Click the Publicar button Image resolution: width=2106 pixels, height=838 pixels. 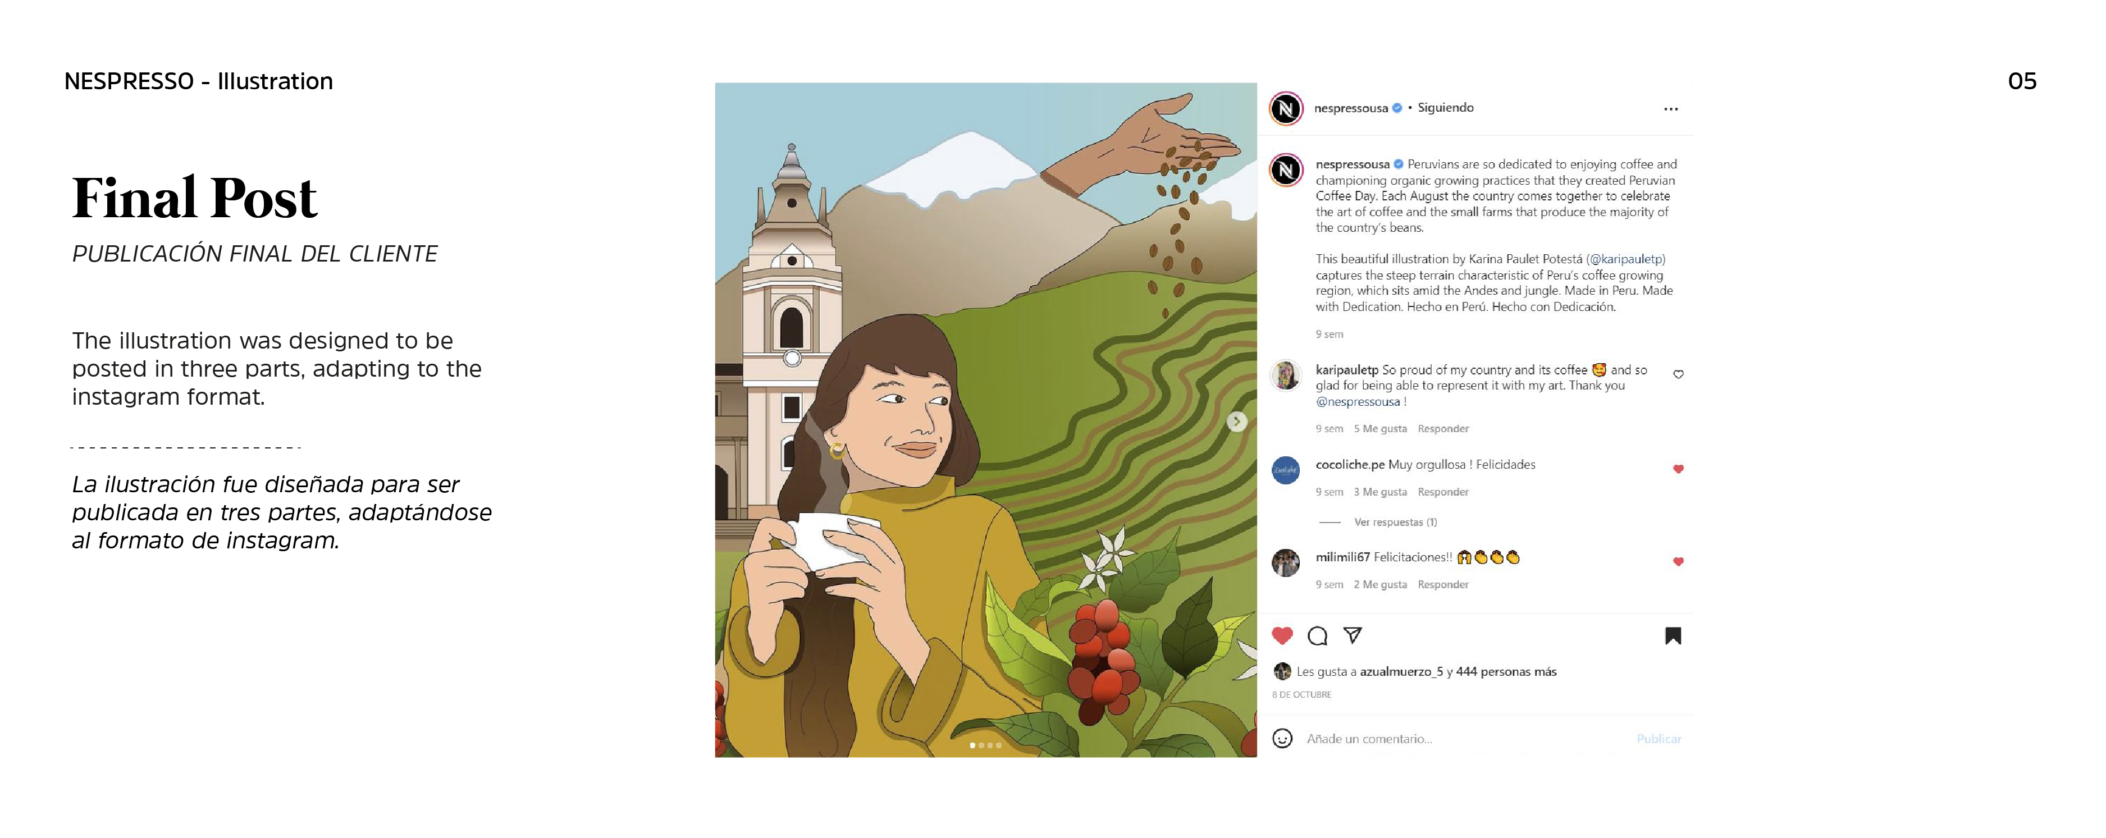click(x=1659, y=739)
